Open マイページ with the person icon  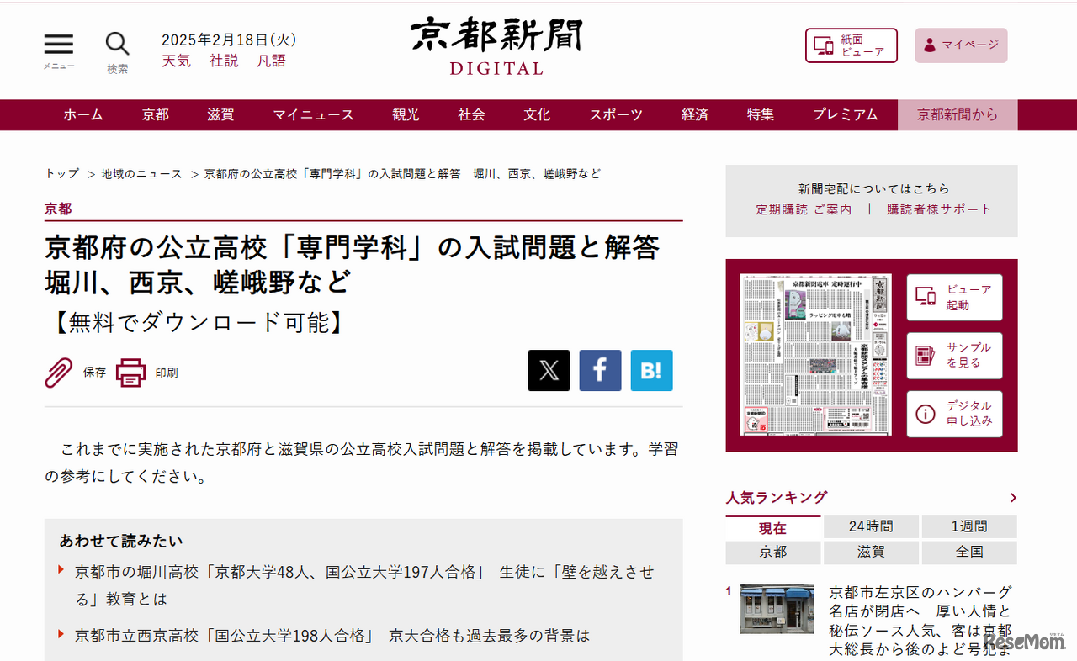pyautogui.click(x=961, y=45)
